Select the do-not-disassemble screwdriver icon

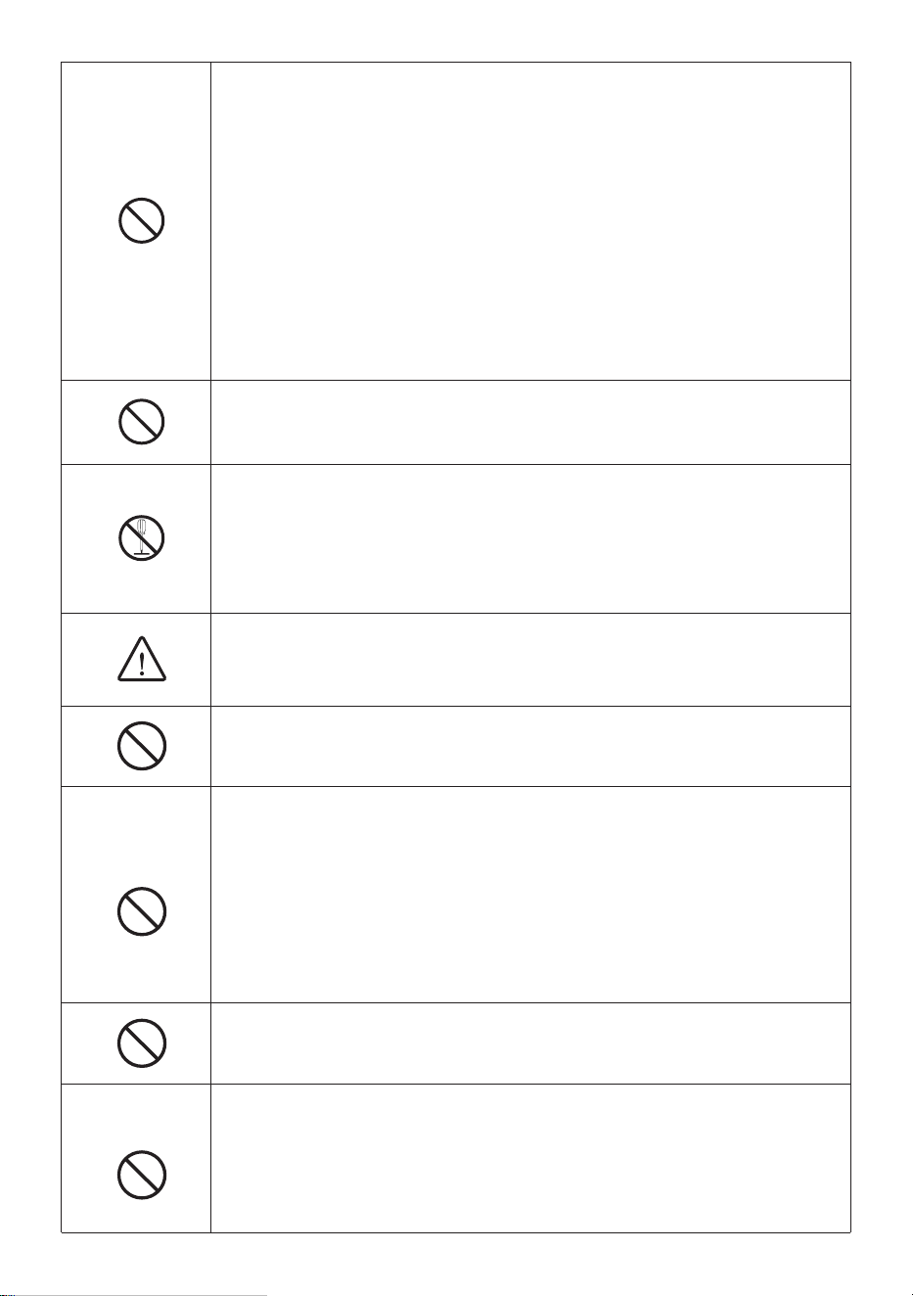141,537
